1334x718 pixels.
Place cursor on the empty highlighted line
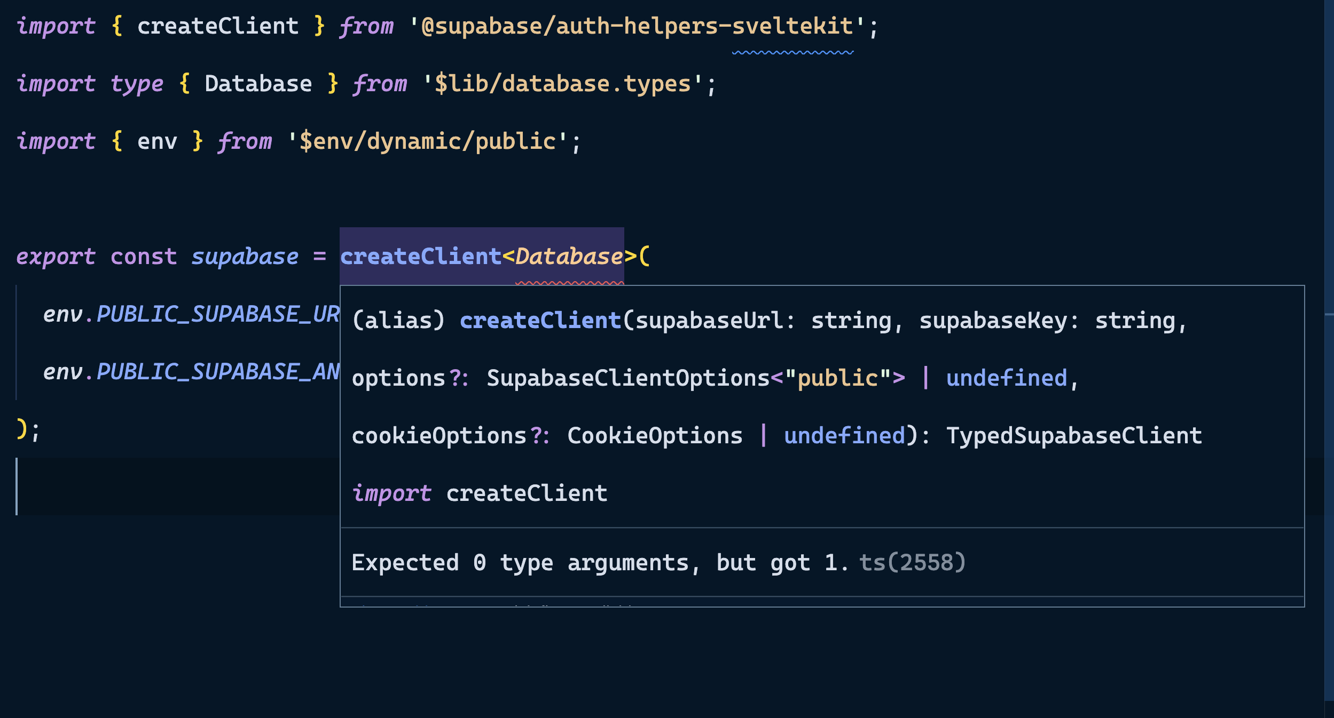(176, 486)
